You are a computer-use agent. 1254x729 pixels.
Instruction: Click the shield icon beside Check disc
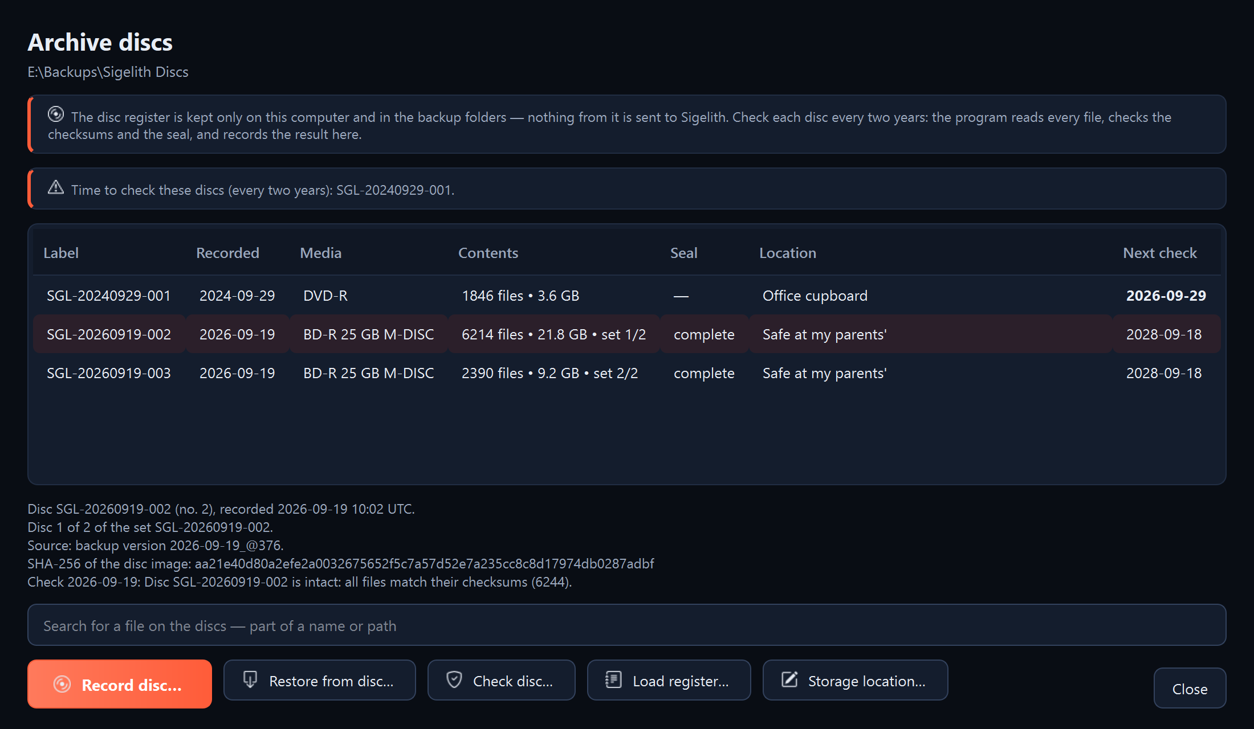[x=454, y=680]
